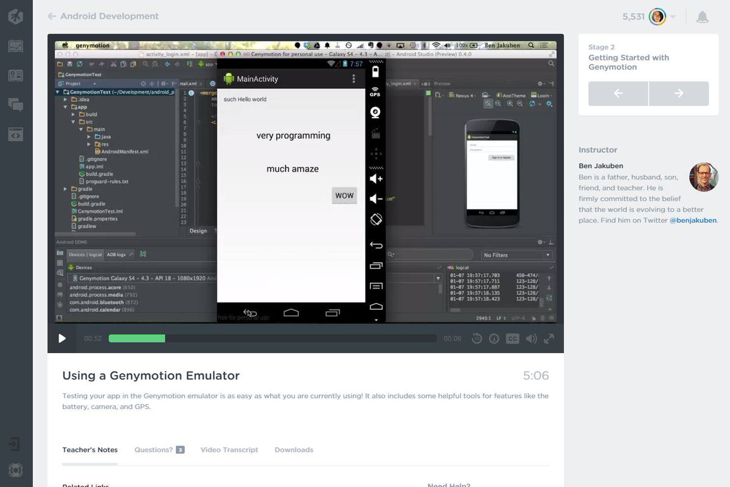Open the Library icon in sidebar
730x487 pixels.
pyautogui.click(x=16, y=75)
